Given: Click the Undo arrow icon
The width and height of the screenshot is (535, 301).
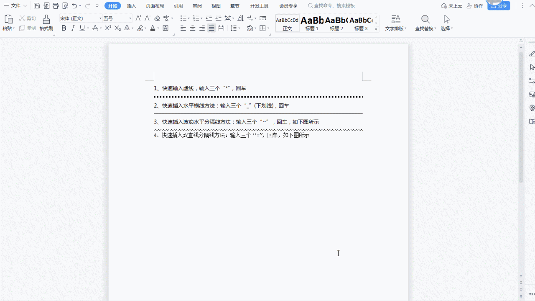Looking at the screenshot, I should click(74, 6).
